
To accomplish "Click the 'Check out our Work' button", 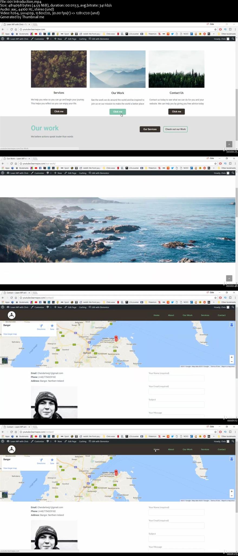I will click(x=175, y=129).
